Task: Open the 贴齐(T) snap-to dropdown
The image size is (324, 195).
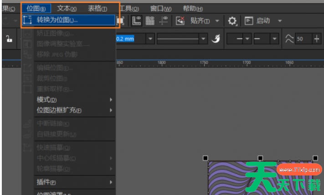Action: click(x=200, y=20)
